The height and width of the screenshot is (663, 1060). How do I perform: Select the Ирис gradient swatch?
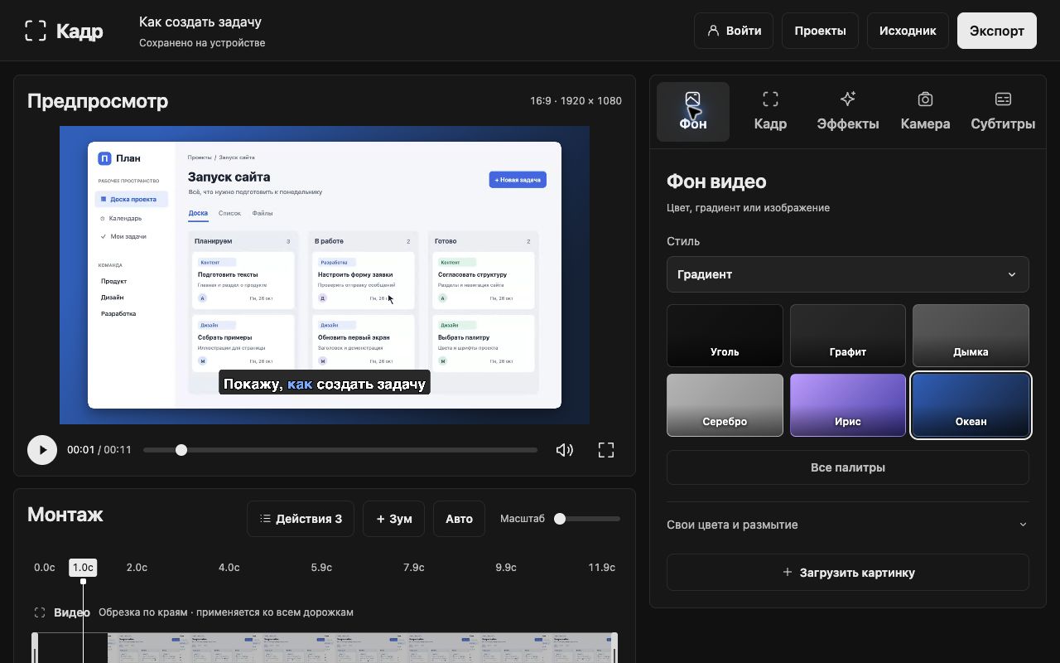point(848,405)
